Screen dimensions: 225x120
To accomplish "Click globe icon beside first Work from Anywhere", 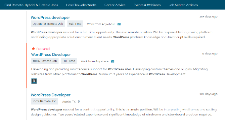I will click(119, 24).
